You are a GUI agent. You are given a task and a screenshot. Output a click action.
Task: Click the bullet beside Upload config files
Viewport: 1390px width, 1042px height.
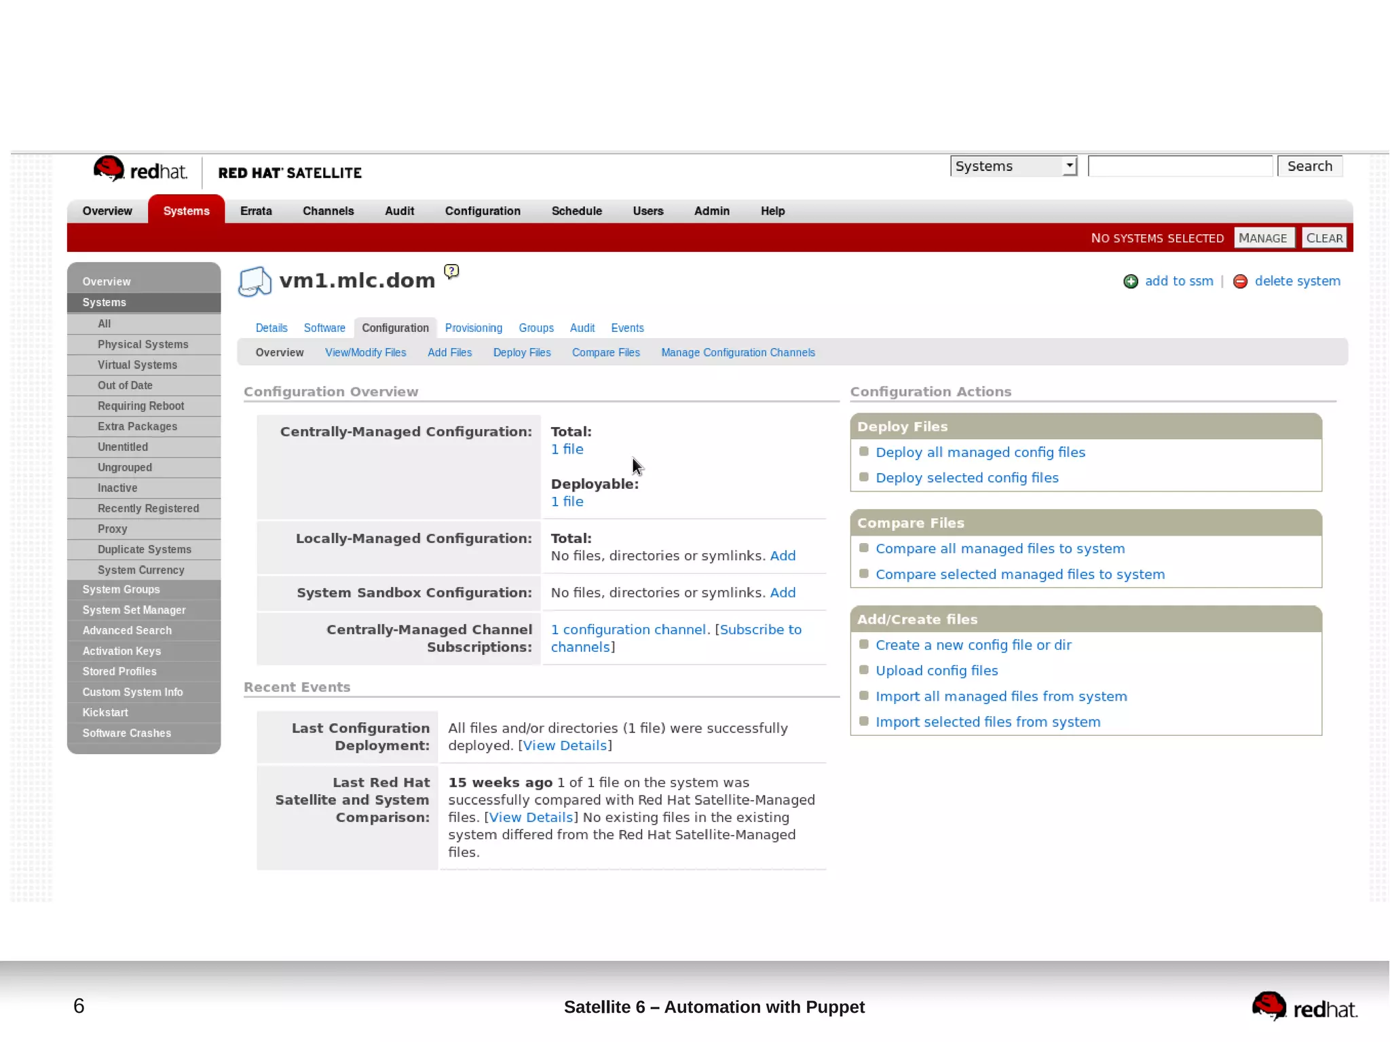864,670
